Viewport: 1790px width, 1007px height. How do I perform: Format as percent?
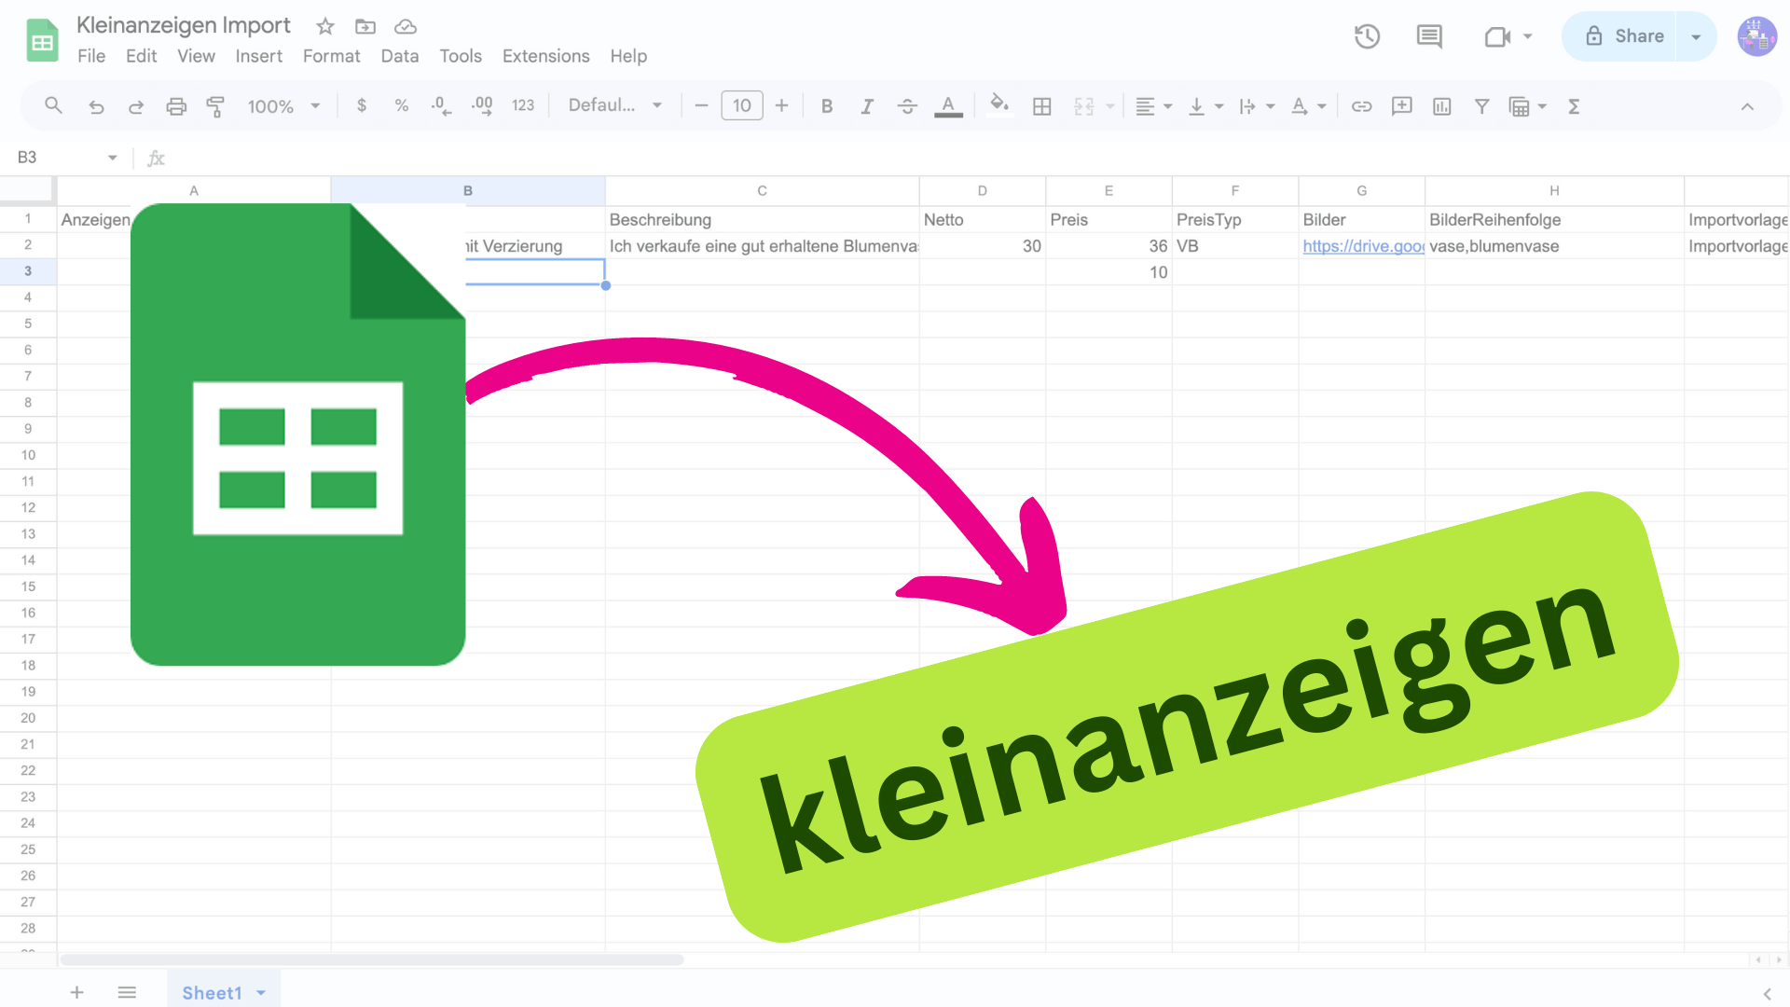tap(402, 106)
